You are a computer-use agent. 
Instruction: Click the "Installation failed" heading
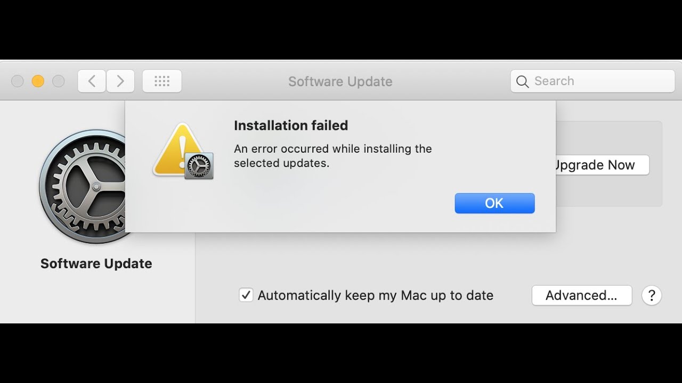(291, 126)
